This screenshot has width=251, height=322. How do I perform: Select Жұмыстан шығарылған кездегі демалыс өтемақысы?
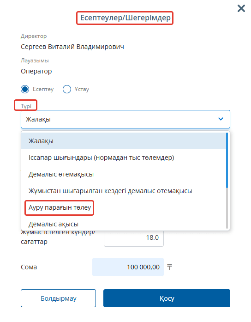pyautogui.click(x=124, y=191)
